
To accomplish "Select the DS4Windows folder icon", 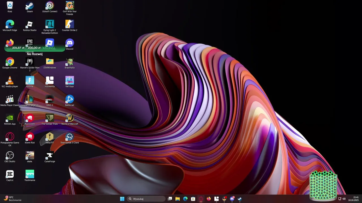I will (50, 63).
